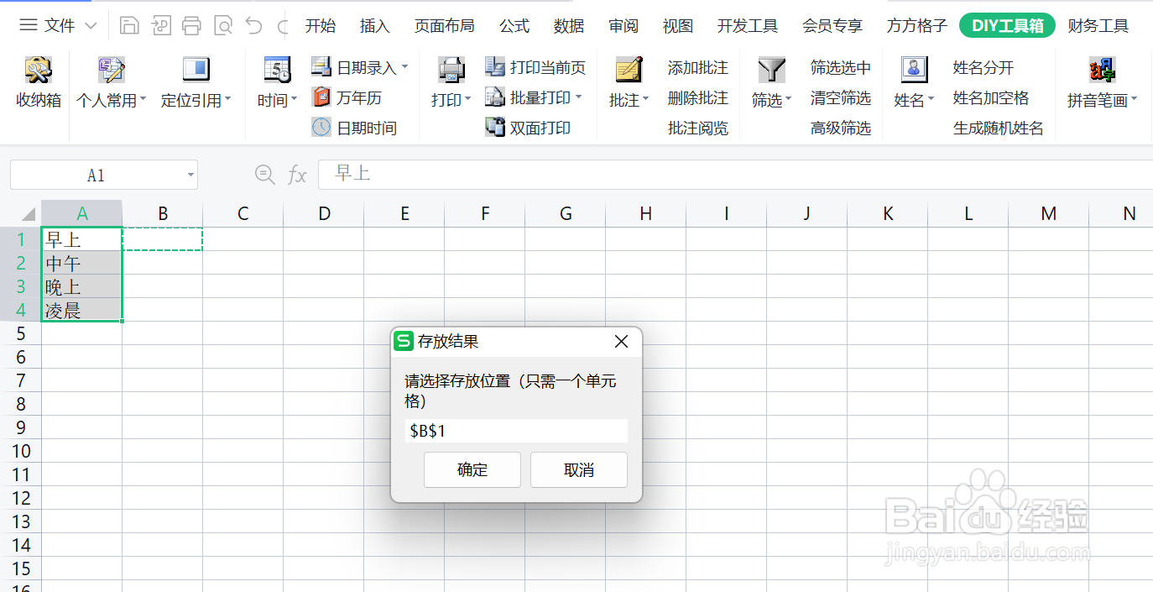1153x592 pixels.
Task: Click 批注阅览 button
Action: 697,128
